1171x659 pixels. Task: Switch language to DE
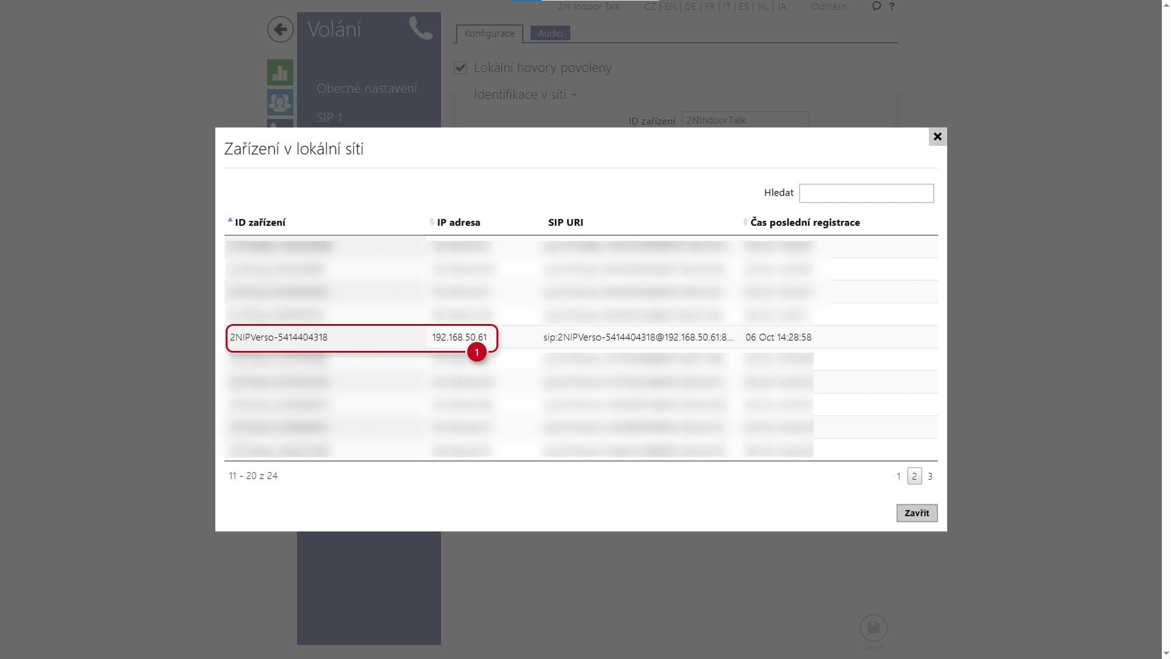tap(690, 7)
